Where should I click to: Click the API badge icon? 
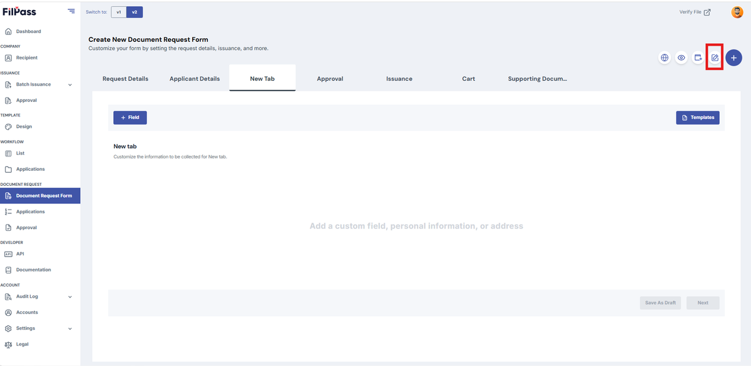tap(8, 254)
